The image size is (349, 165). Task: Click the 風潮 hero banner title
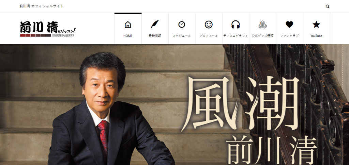(242, 104)
